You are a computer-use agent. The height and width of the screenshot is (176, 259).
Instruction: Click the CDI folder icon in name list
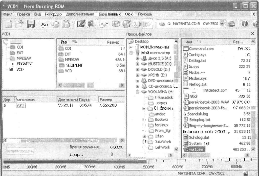click(x=61, y=49)
